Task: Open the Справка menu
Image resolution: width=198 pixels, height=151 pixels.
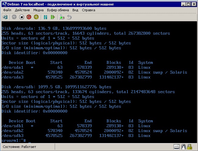Action: pos(89,10)
